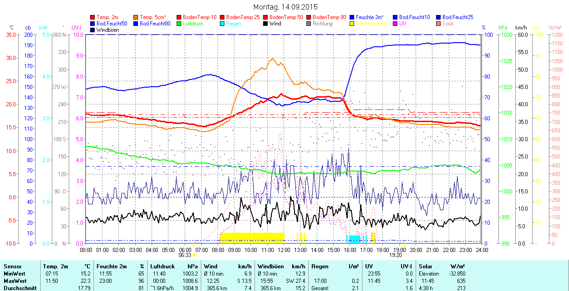Screen dimensions: 569x291
Task: Click the UV maximum value 3.4
Action: pos(409,281)
